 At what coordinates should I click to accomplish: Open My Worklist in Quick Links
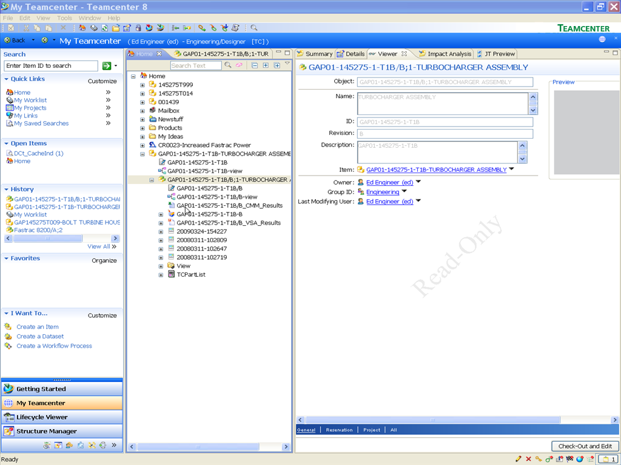[30, 100]
